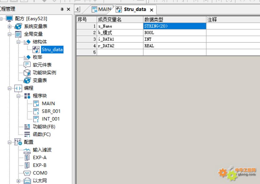This screenshot has height=184, width=260.
Task: Select the STRING<20> data type cell
Action: 174,26
